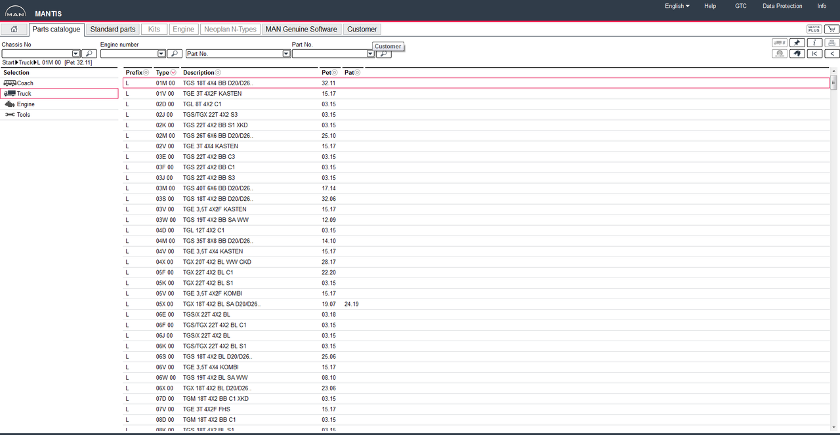The width and height of the screenshot is (840, 435).
Task: Open the Help link
Action: 710,6
